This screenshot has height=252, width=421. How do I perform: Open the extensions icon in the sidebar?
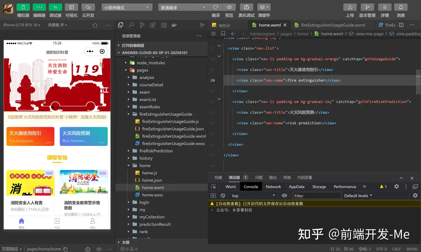pyautogui.click(x=153, y=25)
